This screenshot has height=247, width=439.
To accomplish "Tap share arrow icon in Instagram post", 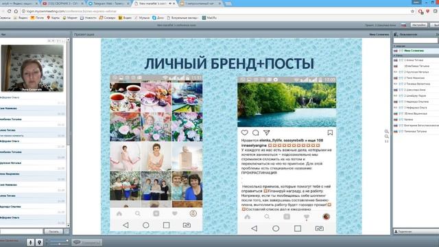I will (267, 132).
